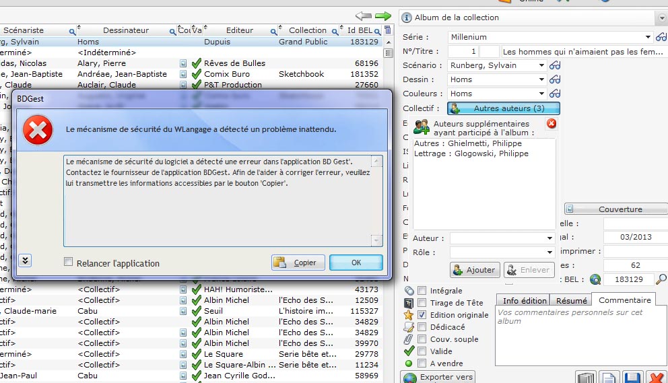Open the Série dropdown showing Millenium
Image resolution: width=668 pixels, height=383 pixels.
click(x=648, y=37)
